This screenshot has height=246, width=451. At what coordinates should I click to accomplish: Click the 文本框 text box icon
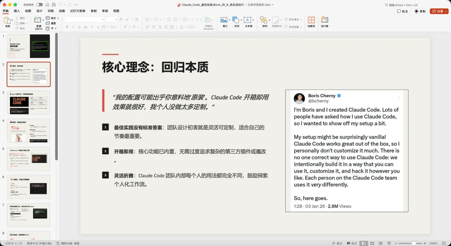pos(247,20)
